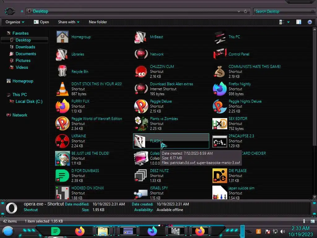
Task: Open the Share with dropdown menu
Action: pos(68,22)
